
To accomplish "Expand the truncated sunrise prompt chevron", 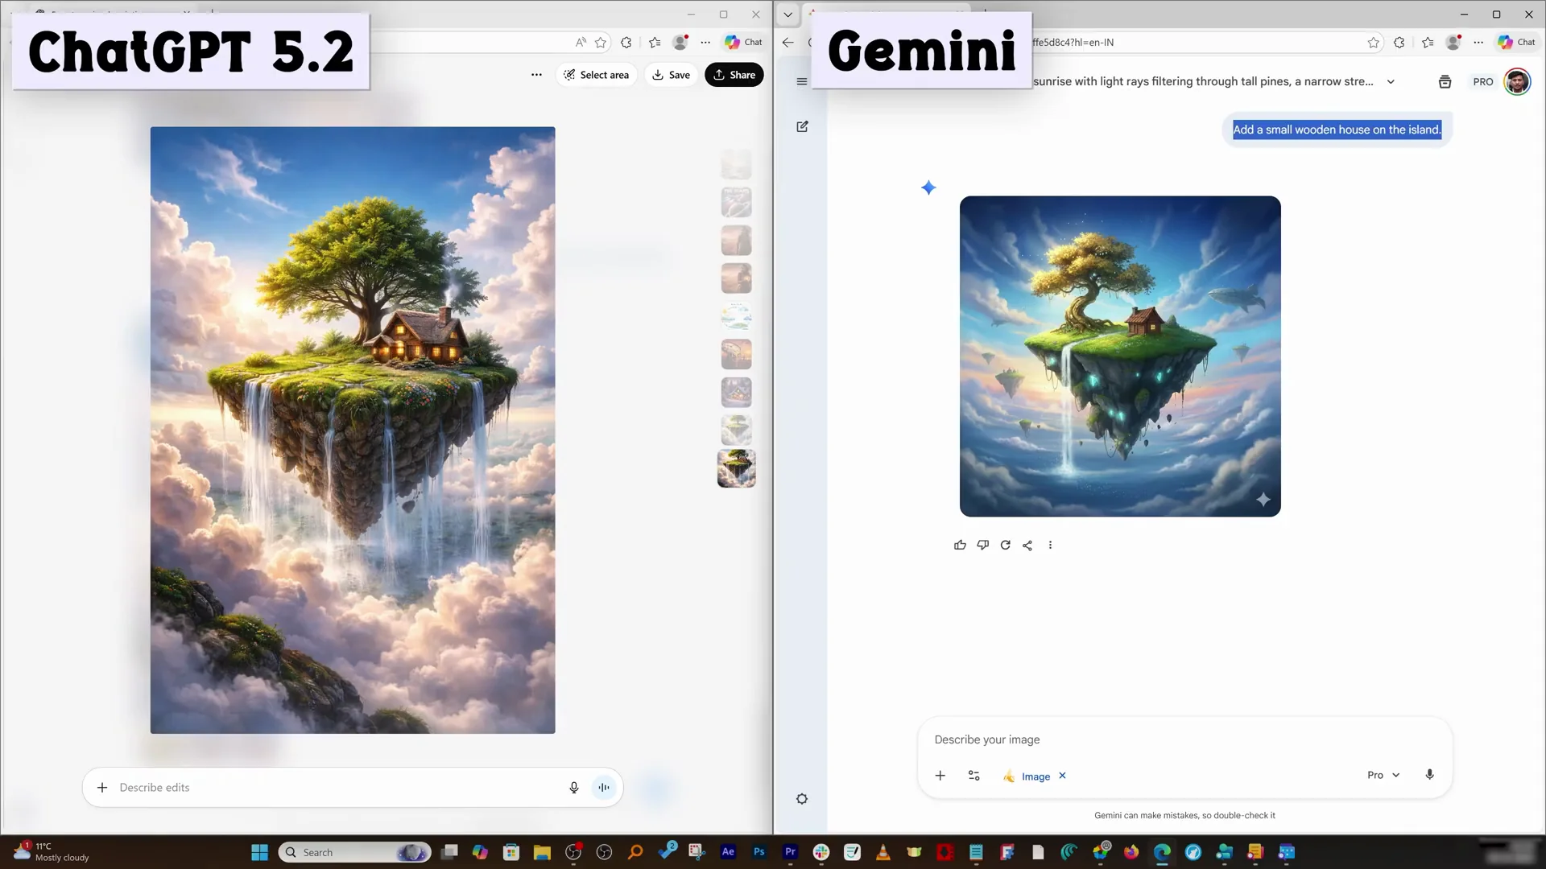I will (1392, 81).
